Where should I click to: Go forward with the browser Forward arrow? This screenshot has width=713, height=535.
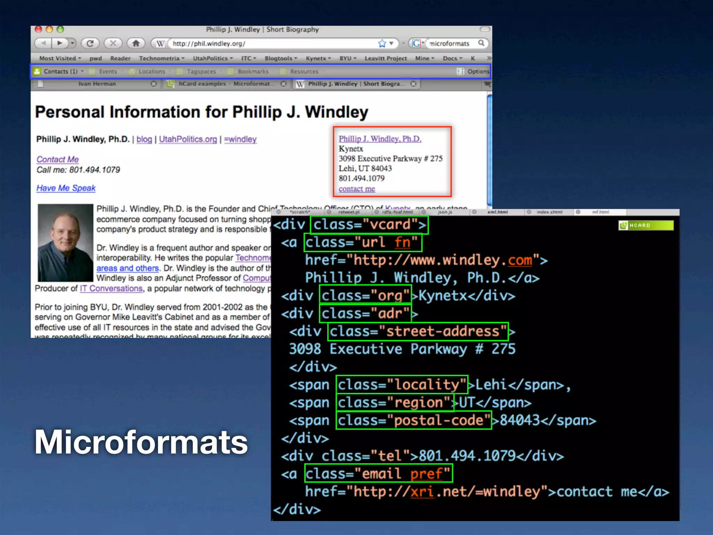click(x=60, y=43)
